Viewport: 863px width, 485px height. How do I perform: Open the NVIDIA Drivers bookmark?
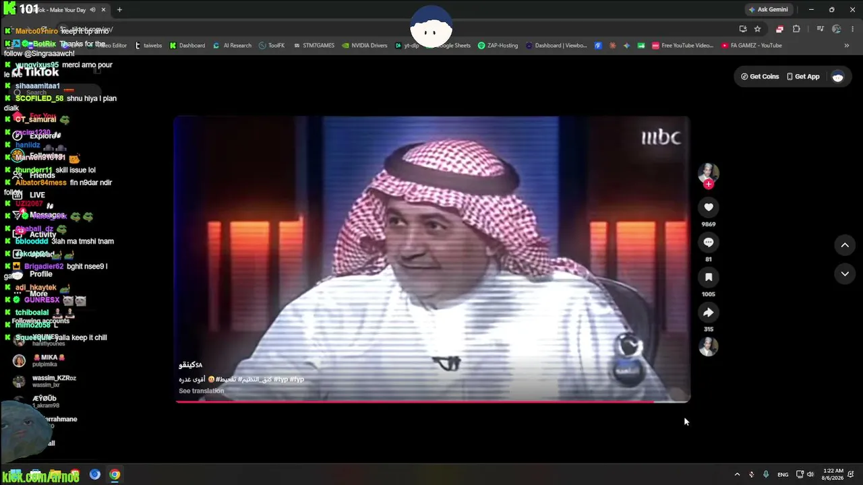click(x=364, y=46)
